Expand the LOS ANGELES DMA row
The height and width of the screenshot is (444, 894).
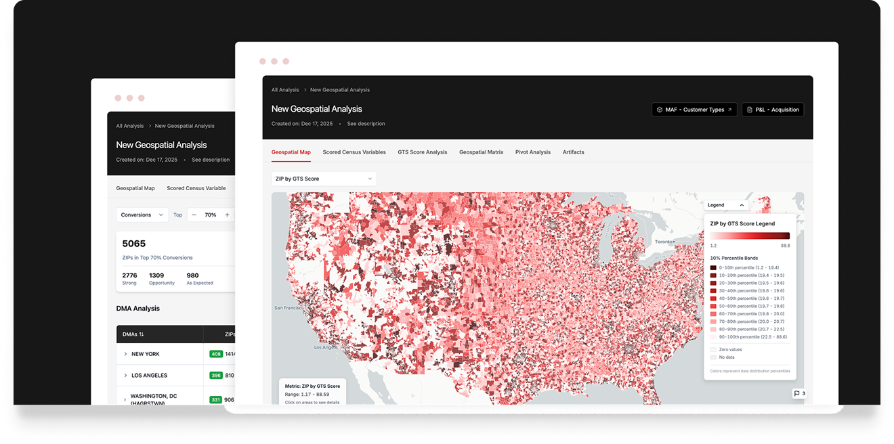coord(125,375)
